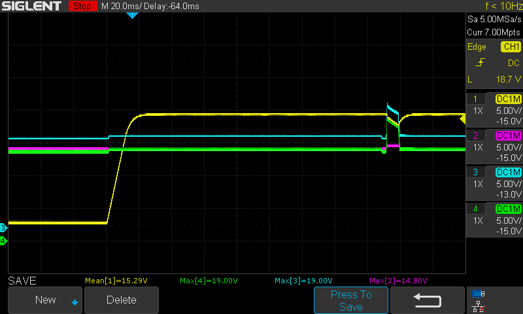The image size is (523, 314).
Task: Select channel 2 number box
Action: 475,135
